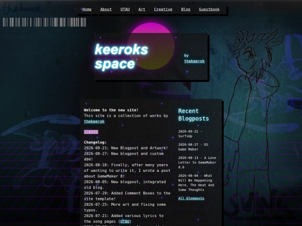Select changelog entry dated 2026-08-27
This screenshot has width=302, height=226.
(x=124, y=156)
